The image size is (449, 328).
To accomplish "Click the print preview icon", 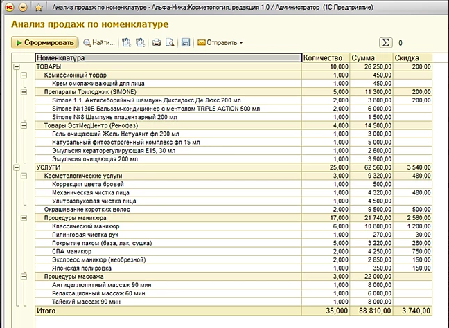I will click(170, 43).
